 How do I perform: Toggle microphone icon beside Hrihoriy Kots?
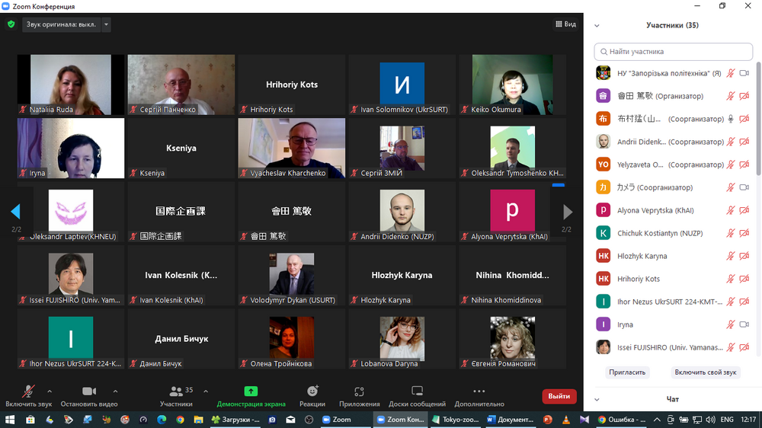(x=730, y=279)
